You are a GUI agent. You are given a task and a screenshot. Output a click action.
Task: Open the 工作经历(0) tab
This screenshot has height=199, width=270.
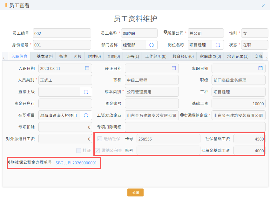pyautogui.click(x=156, y=56)
